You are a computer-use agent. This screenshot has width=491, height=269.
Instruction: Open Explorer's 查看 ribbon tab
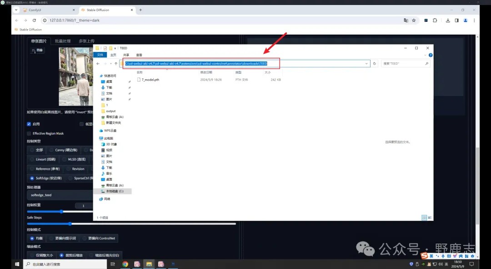[x=139, y=55]
